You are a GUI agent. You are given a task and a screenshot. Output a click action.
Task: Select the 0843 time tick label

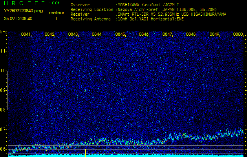(73, 35)
